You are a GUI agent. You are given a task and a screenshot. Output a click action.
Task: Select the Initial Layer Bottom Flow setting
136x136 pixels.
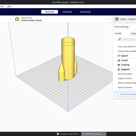coord(127,47)
